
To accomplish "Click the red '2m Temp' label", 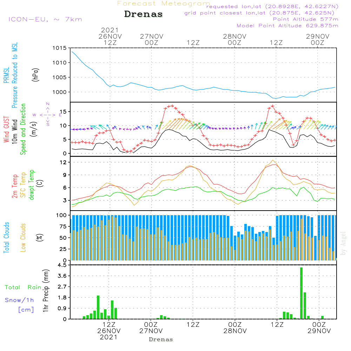I will pos(15,186).
